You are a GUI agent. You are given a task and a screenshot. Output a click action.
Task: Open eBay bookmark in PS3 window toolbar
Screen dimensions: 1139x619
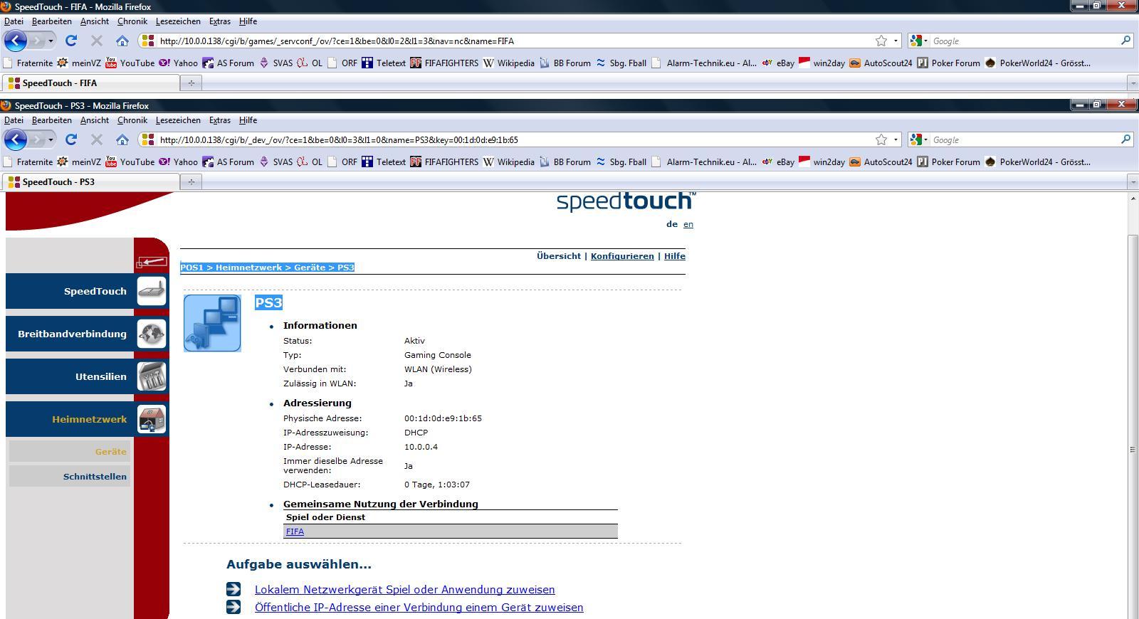[x=777, y=162]
